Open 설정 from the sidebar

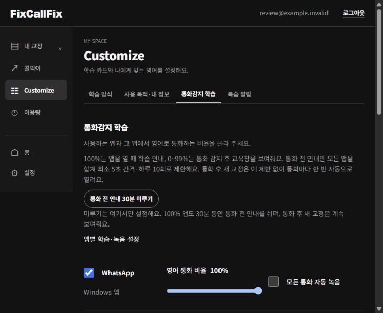tap(36, 172)
